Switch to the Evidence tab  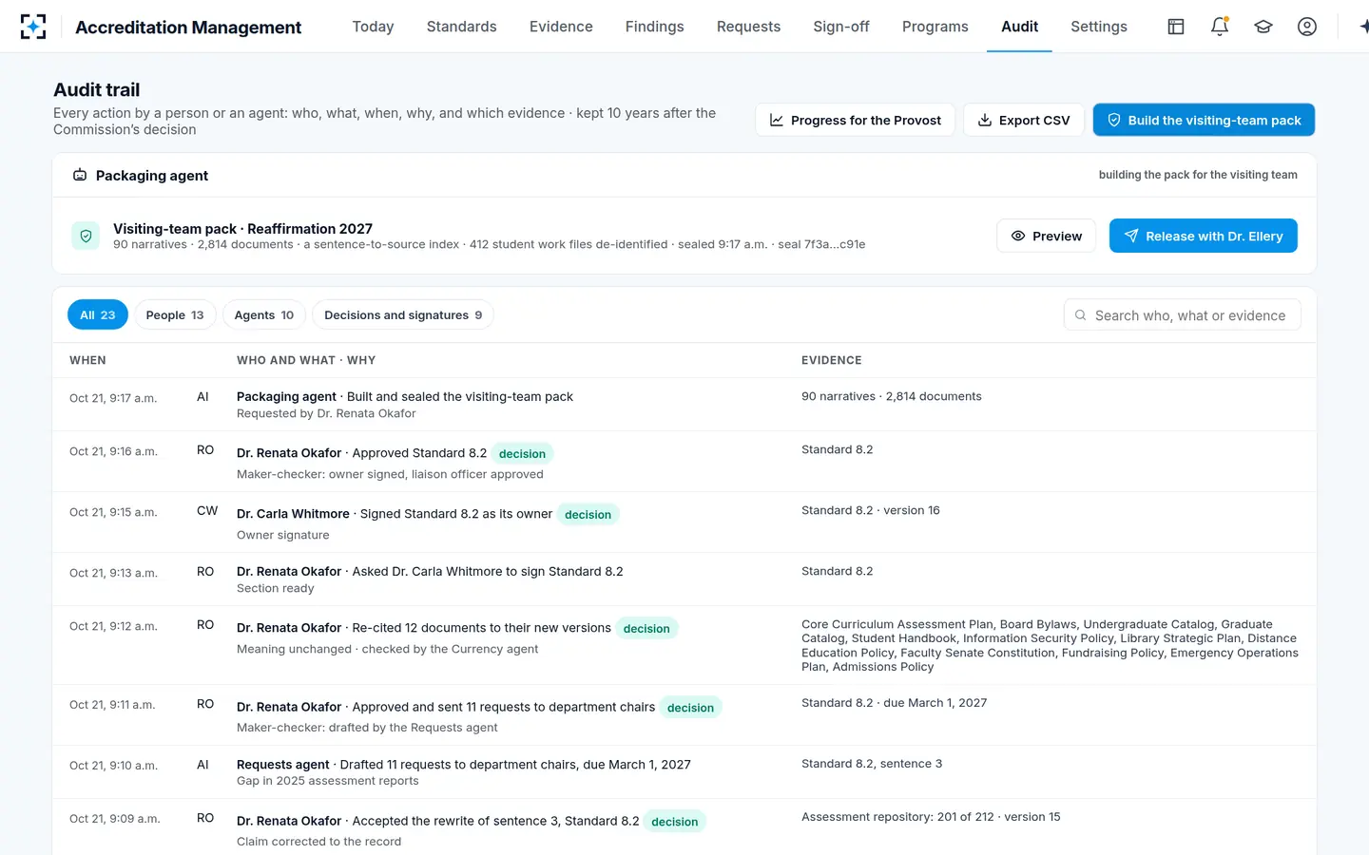point(561,27)
